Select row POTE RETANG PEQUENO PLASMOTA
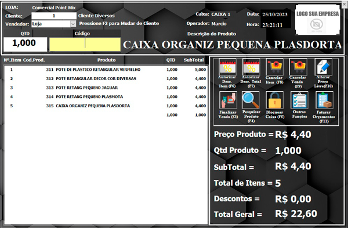Viewport: 348px width, 228px height. coord(106,97)
